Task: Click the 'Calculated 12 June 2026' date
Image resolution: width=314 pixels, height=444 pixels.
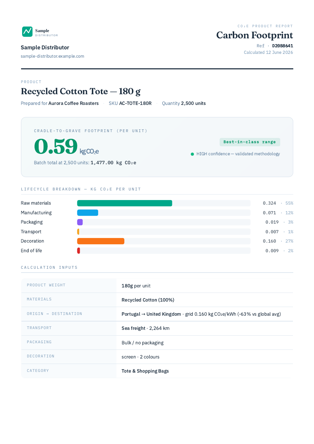Action: [268, 52]
